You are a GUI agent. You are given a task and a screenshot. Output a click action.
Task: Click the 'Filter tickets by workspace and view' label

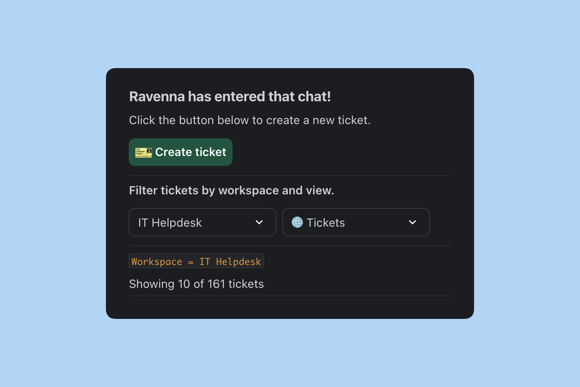(231, 190)
